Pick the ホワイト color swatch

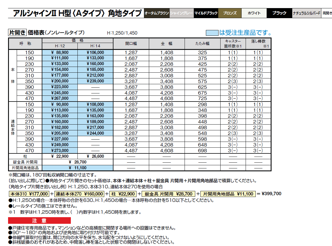click(x=254, y=13)
